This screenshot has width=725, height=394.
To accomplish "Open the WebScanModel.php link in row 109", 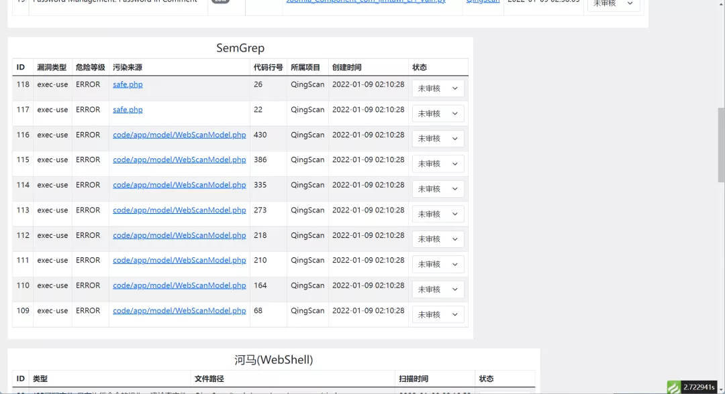I will tap(179, 310).
